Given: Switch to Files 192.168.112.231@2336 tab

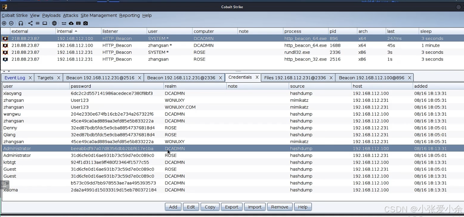Looking at the screenshot, I should click(x=295, y=78).
